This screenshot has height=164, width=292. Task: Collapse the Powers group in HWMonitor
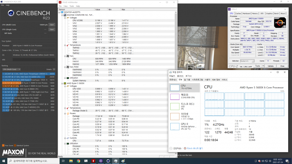tap(65, 113)
